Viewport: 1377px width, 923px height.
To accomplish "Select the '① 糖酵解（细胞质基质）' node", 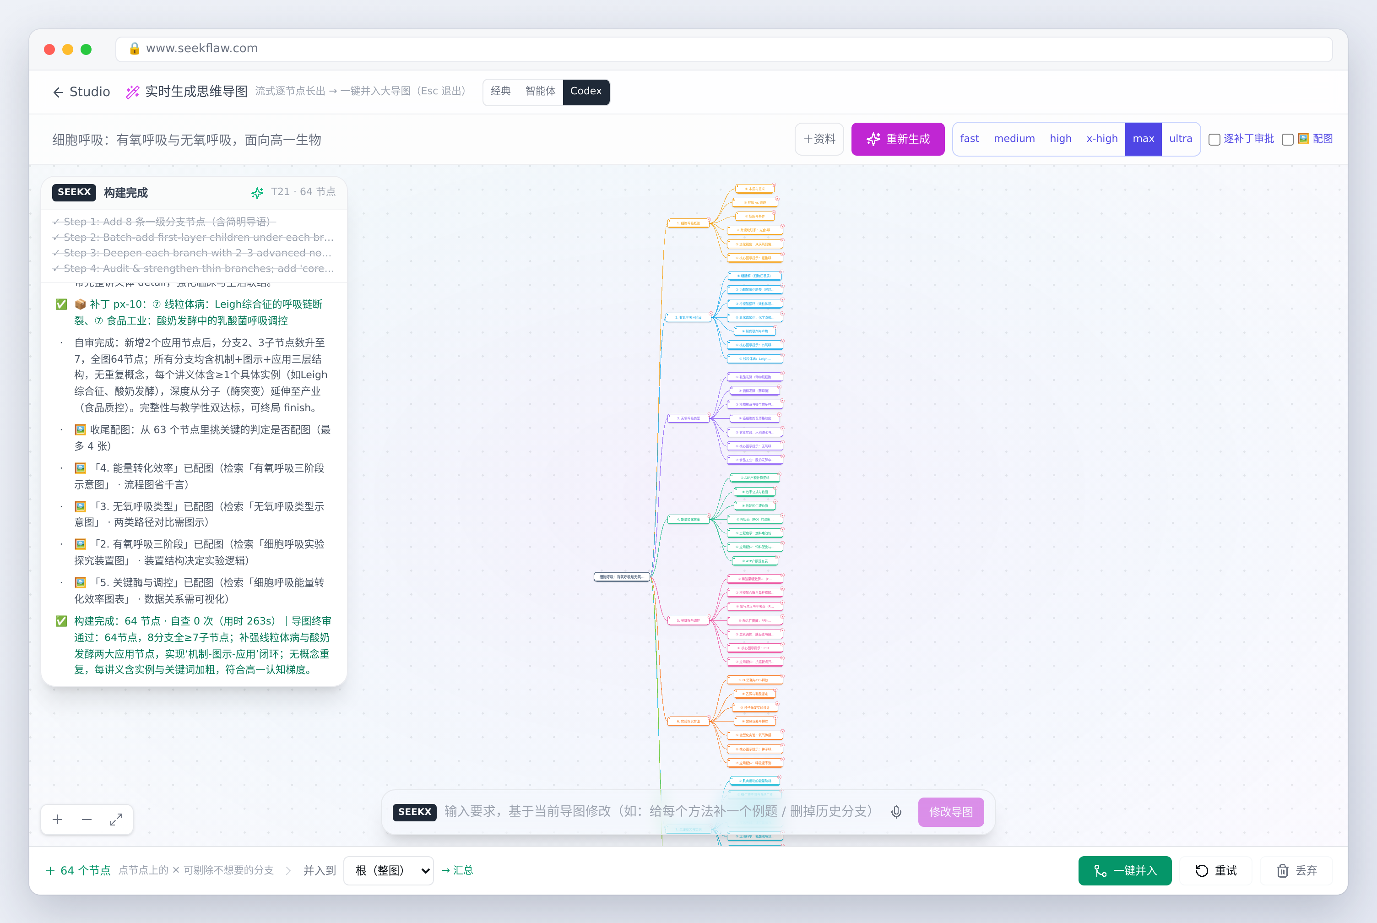I will 755,276.
